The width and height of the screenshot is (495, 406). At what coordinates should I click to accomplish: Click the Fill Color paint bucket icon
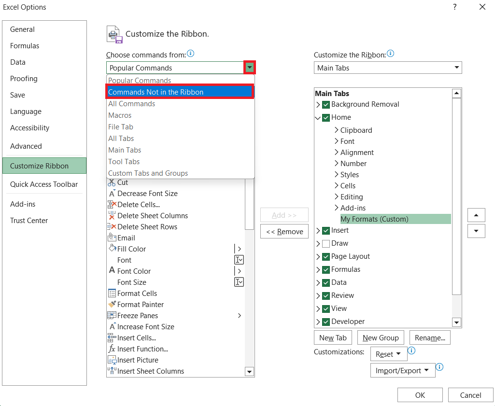click(113, 248)
